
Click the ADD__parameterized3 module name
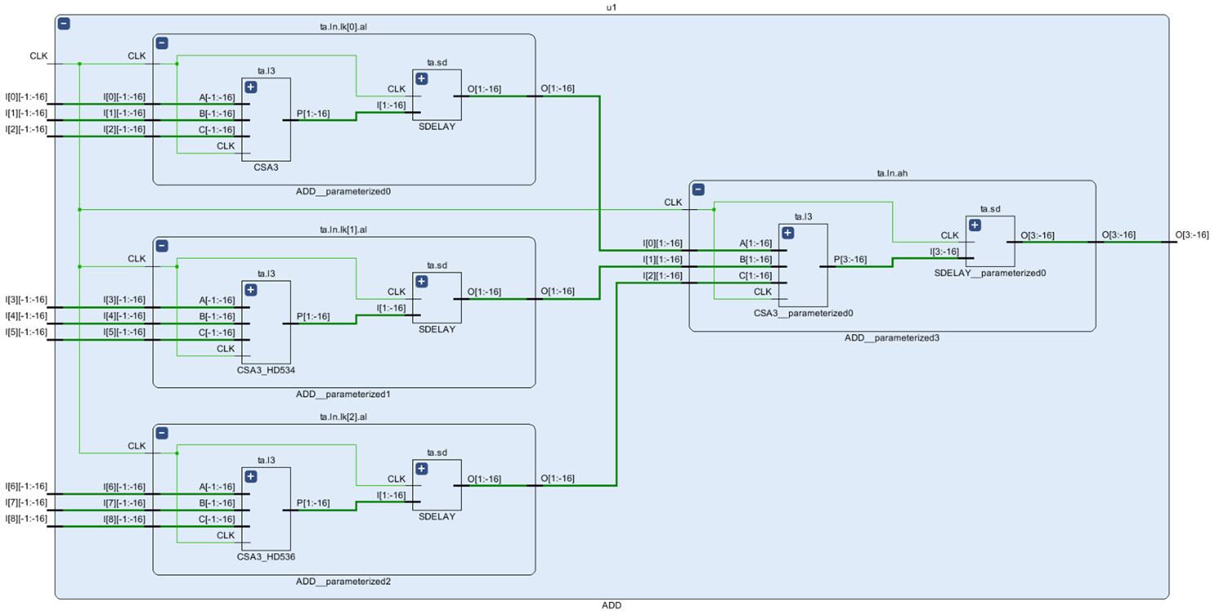893,338
